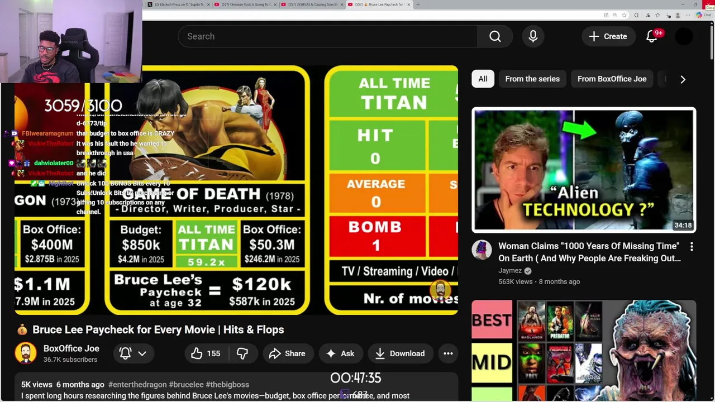Open the account avatar menu
This screenshot has width=715, height=402.
[684, 36]
